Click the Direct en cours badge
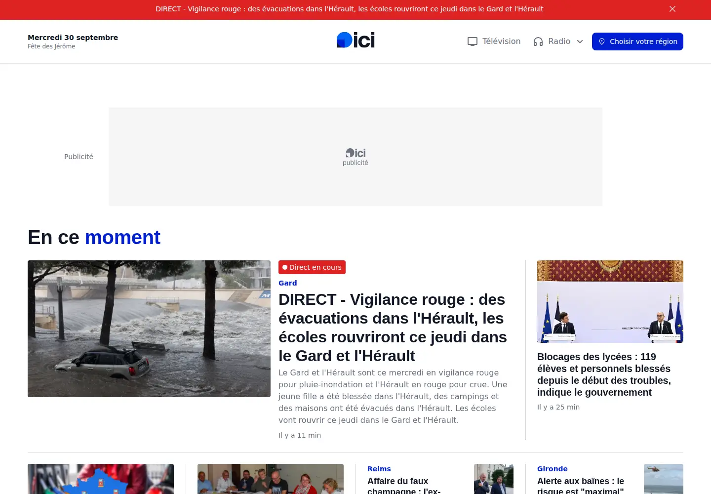 click(x=312, y=267)
